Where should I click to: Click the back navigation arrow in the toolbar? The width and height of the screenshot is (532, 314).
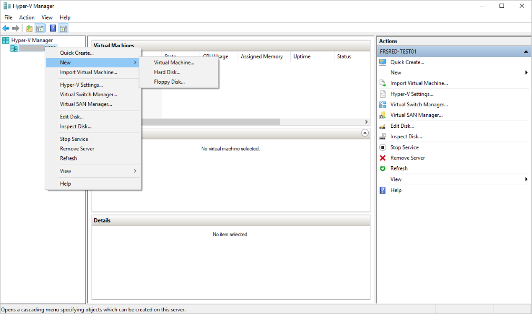coord(6,28)
